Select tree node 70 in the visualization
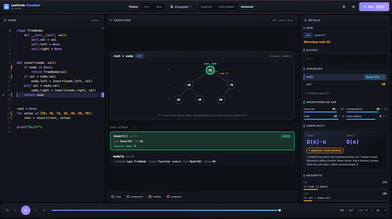Screen dimensions: 392x219 point(231,85)
